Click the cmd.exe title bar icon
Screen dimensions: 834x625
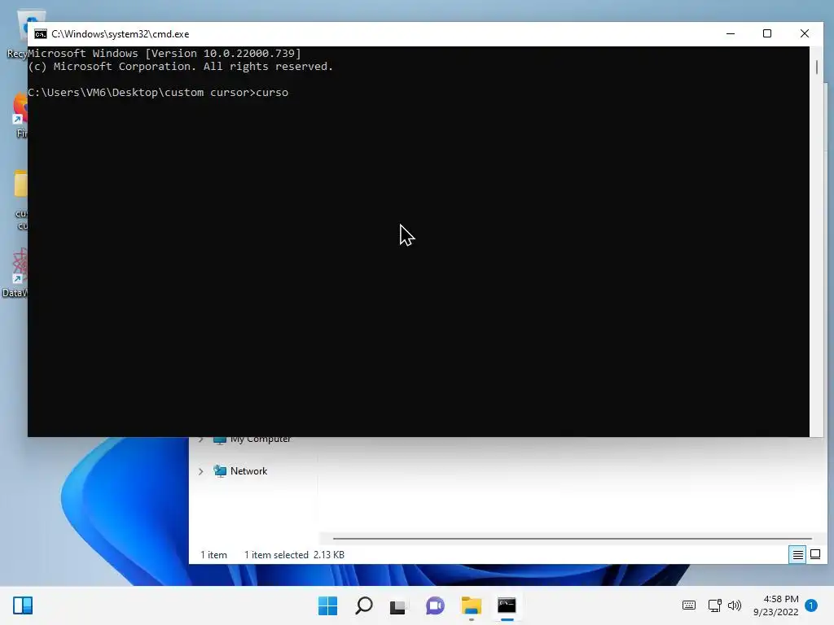coord(41,34)
